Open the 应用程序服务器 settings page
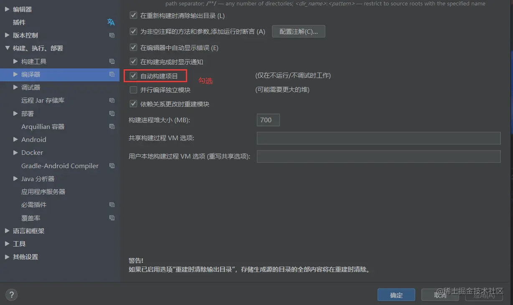This screenshot has height=305, width=513. click(43, 192)
